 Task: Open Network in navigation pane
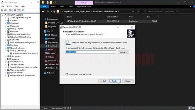(x=50, y=73)
